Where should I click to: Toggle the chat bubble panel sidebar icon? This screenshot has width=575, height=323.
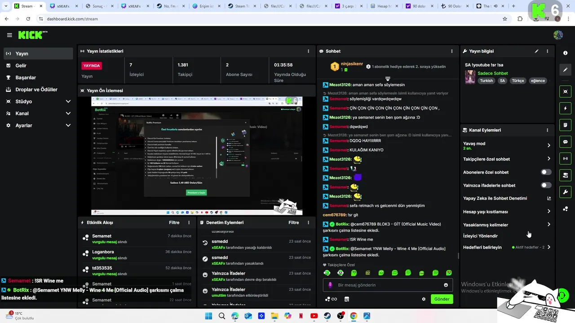click(565, 142)
